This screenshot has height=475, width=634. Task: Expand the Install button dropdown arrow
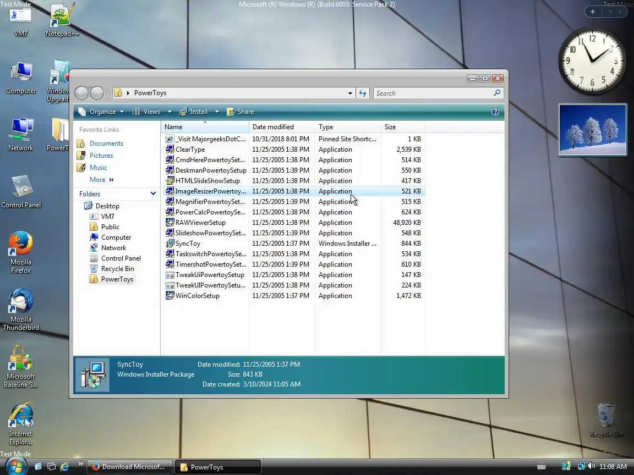pos(217,112)
